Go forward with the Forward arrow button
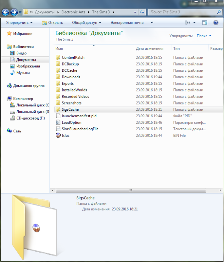 click(14, 12)
